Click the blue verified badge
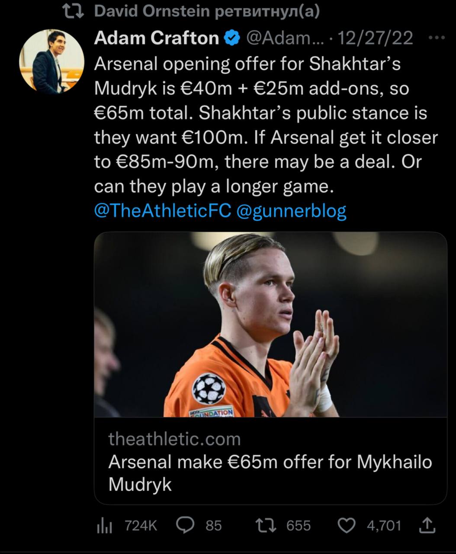The image size is (456, 554). point(232,39)
